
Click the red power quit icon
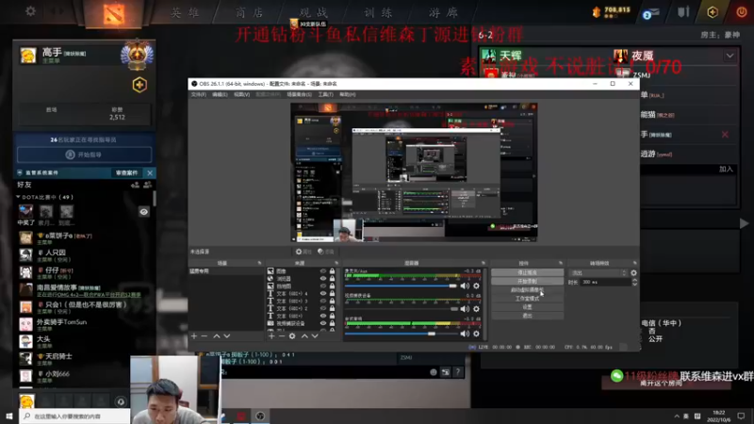tap(742, 12)
